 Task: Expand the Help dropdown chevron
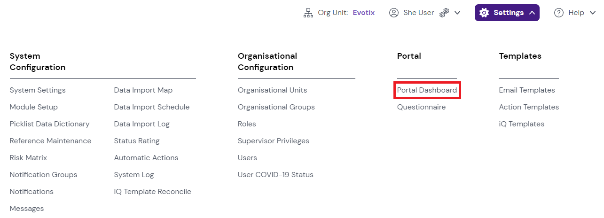click(593, 13)
